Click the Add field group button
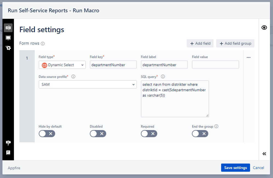 pos(235,43)
